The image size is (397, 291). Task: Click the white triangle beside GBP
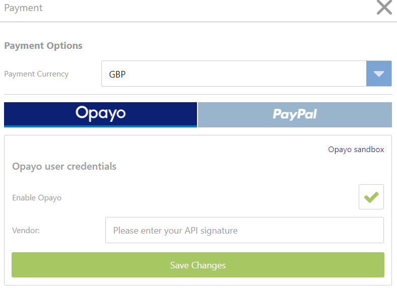pos(379,74)
